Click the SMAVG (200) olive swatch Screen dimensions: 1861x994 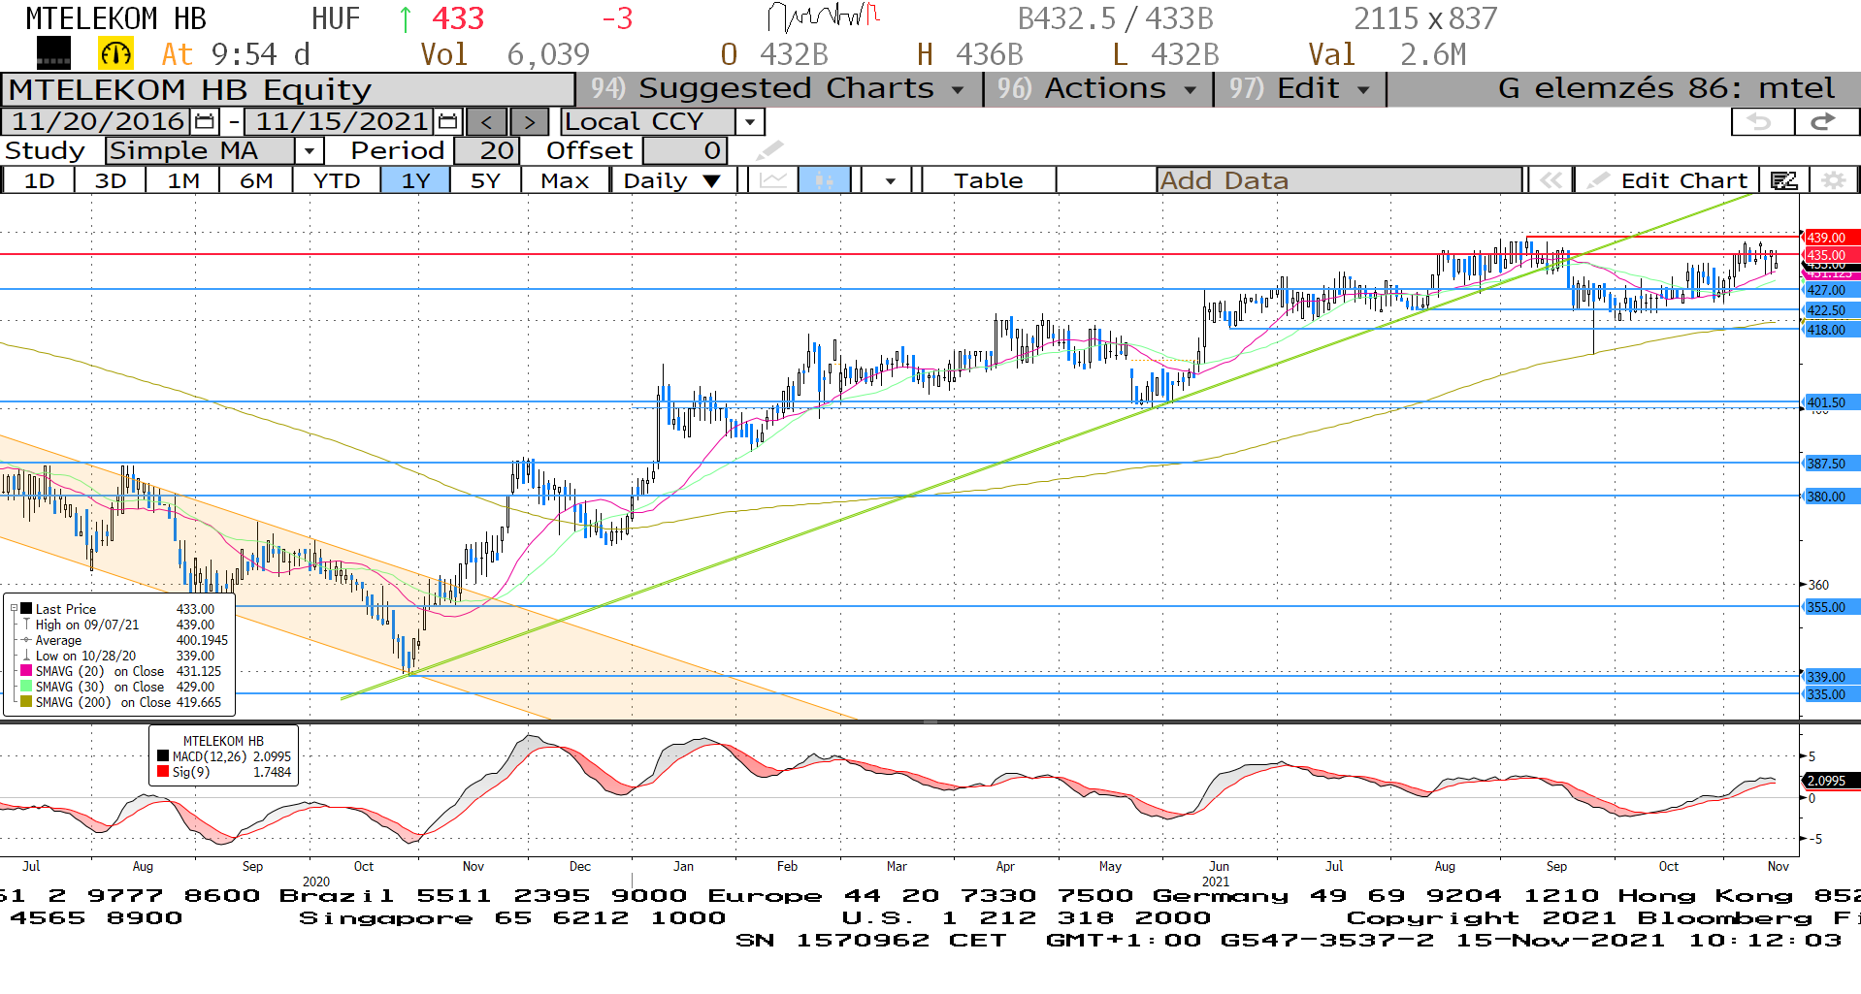pyautogui.click(x=26, y=702)
